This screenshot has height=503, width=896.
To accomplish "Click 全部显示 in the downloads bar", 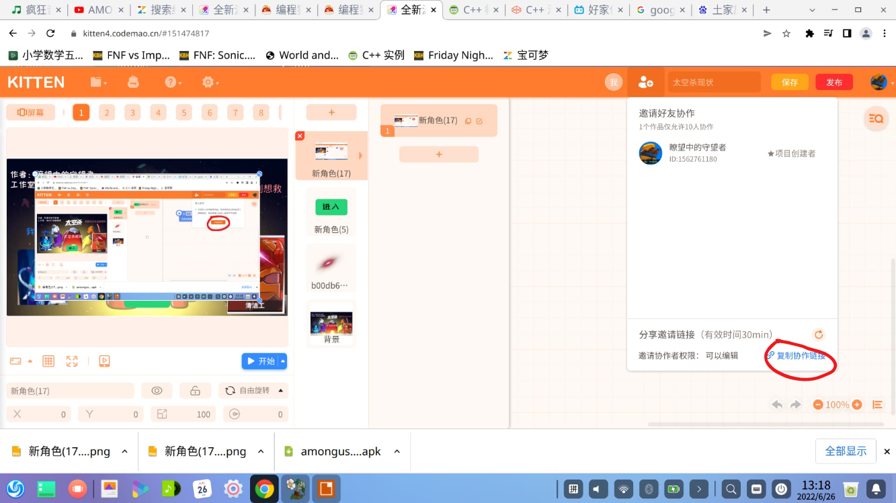I will click(x=846, y=451).
